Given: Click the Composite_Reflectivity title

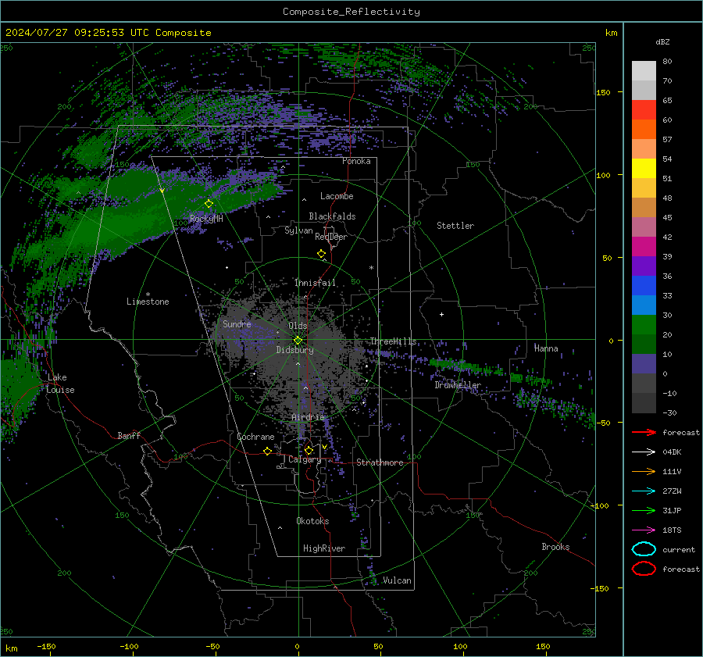Looking at the screenshot, I should tap(351, 12).
